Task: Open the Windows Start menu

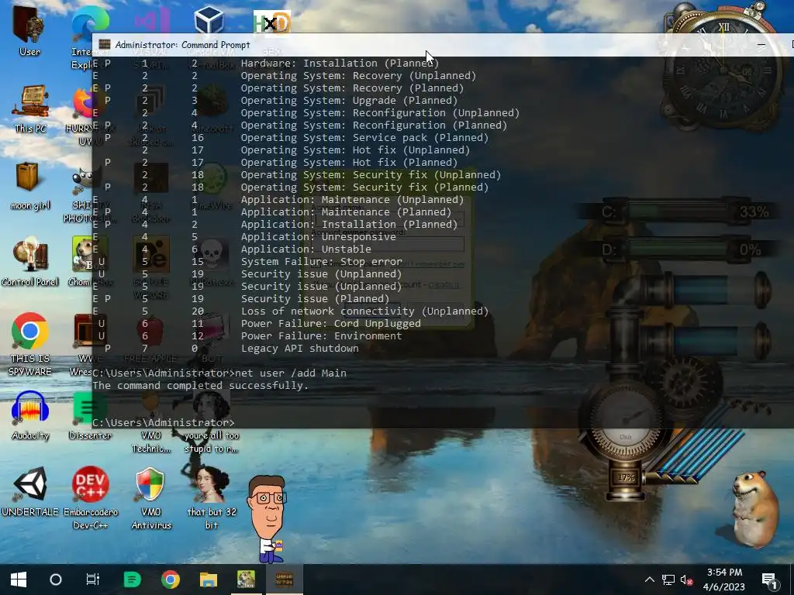Action: coord(19,580)
